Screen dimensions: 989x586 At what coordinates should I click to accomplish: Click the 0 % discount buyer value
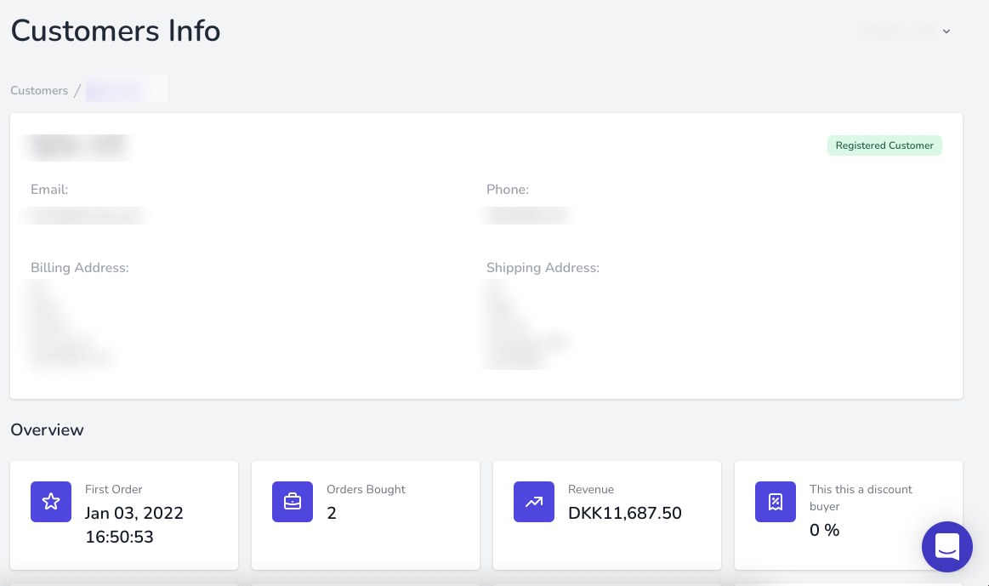[824, 530]
